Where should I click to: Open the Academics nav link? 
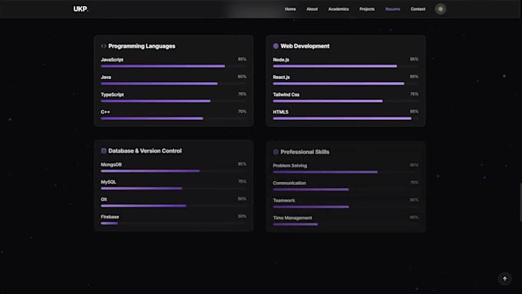pos(339,9)
